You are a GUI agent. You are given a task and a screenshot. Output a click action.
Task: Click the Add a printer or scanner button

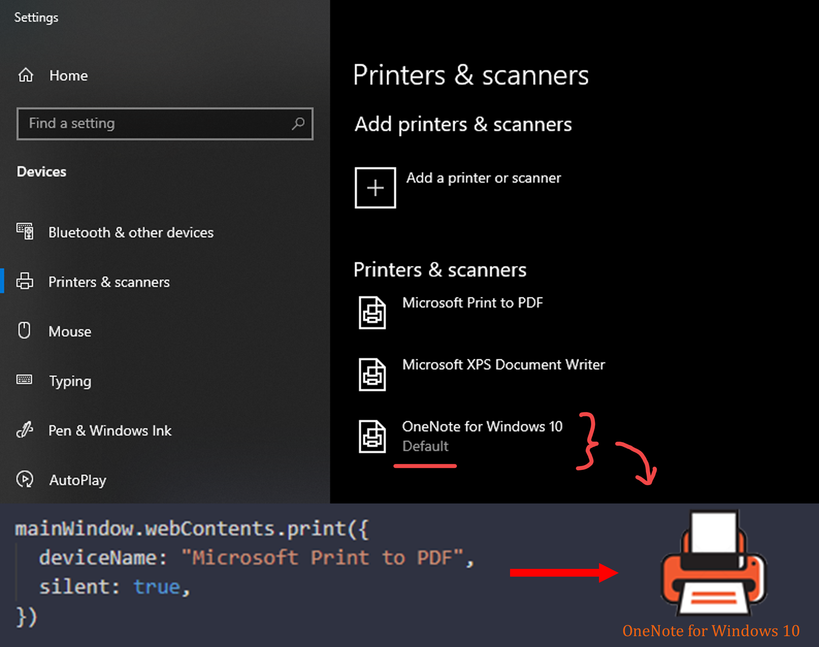tap(483, 178)
